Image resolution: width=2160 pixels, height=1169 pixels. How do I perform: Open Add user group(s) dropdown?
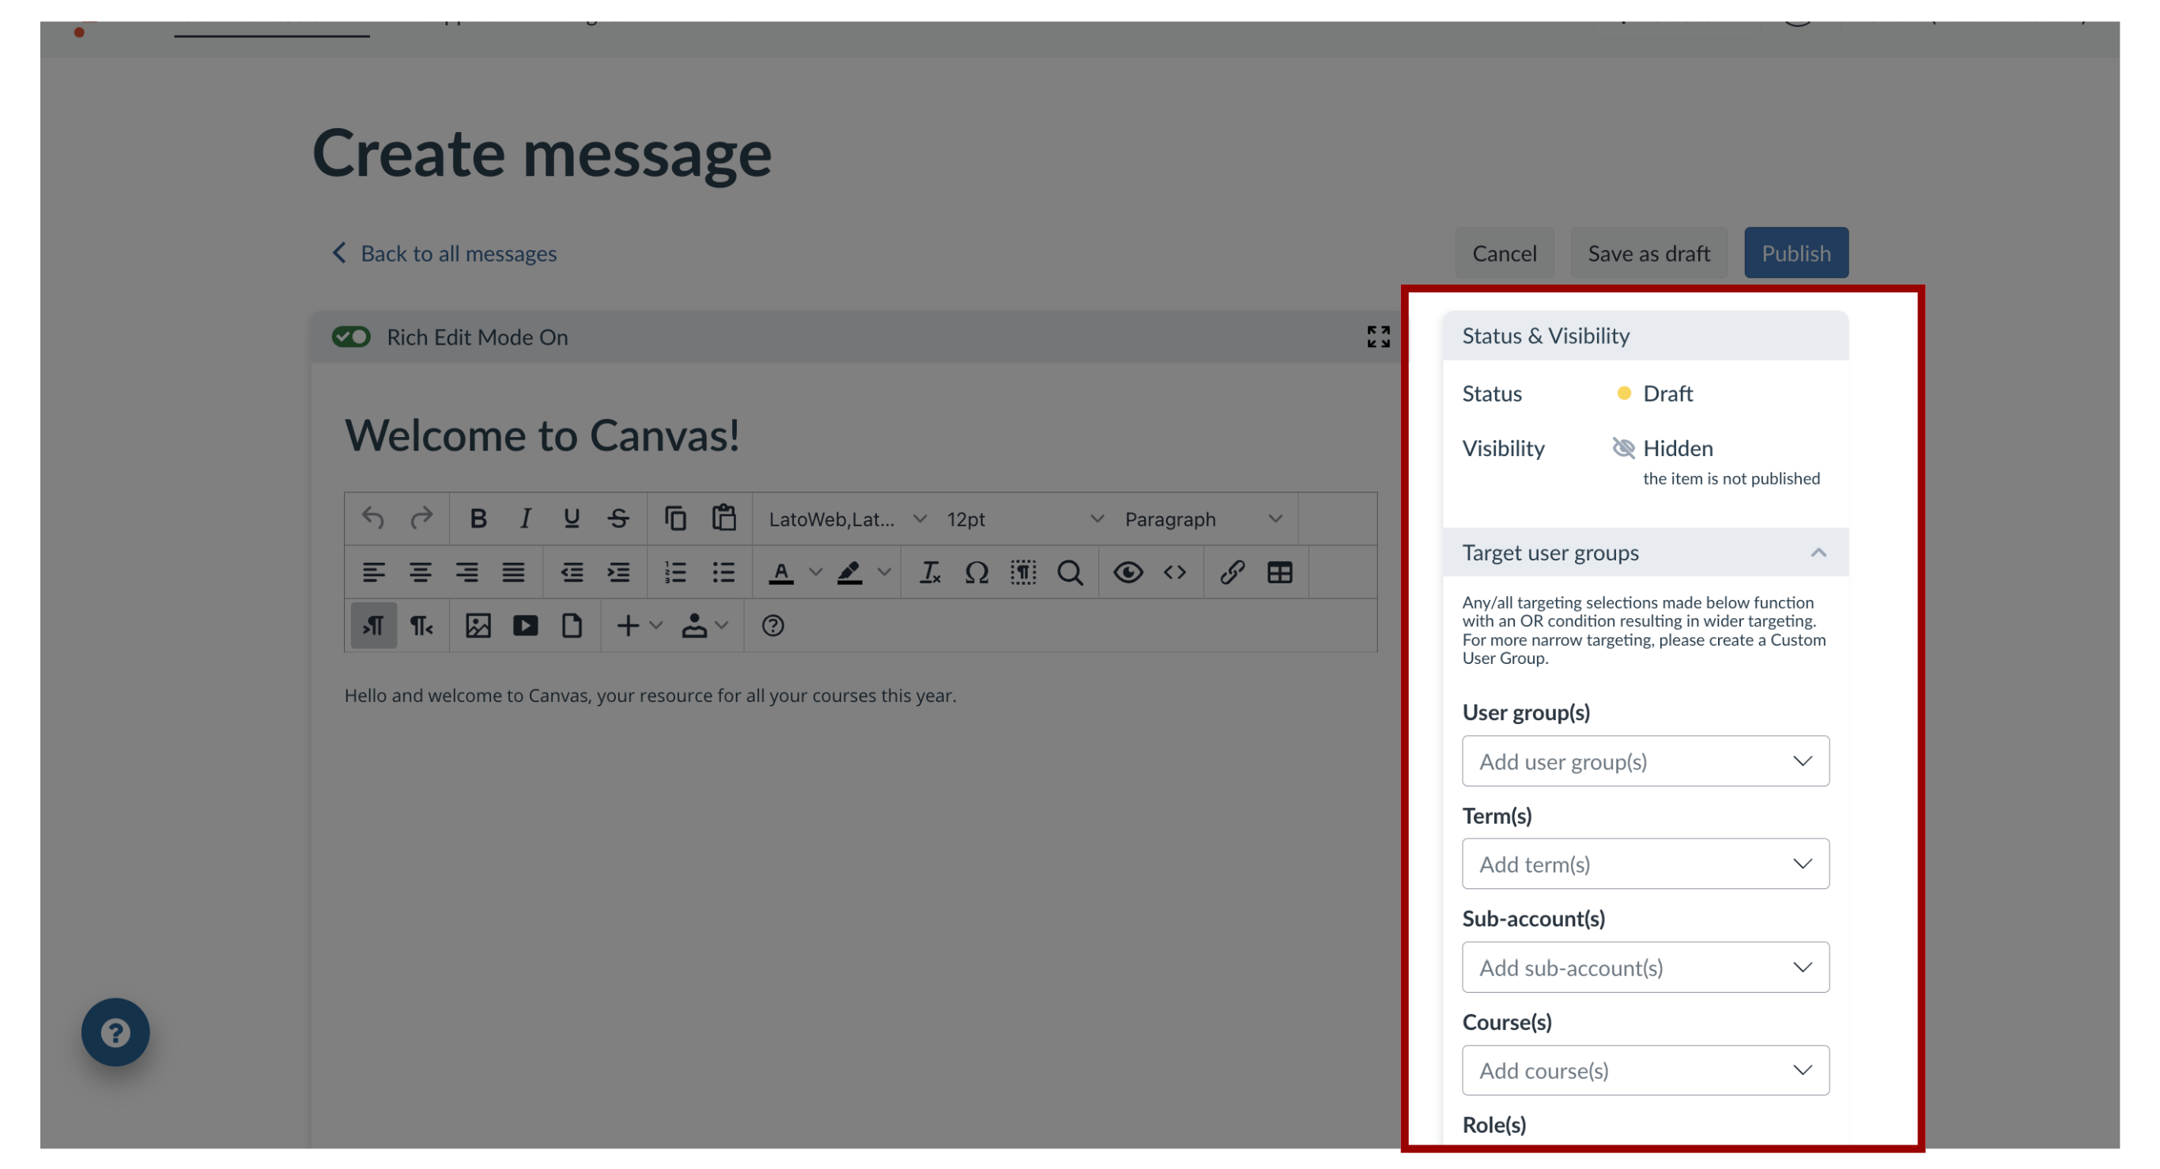tap(1645, 761)
